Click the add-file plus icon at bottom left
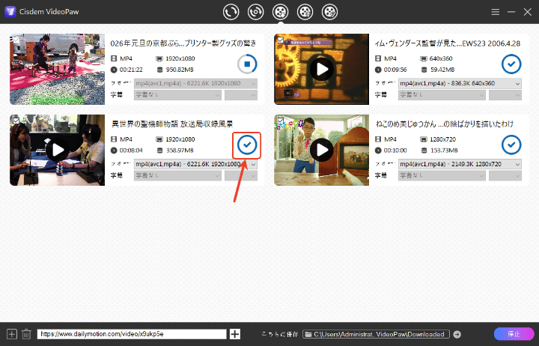This screenshot has width=539, height=346. tap(11, 334)
